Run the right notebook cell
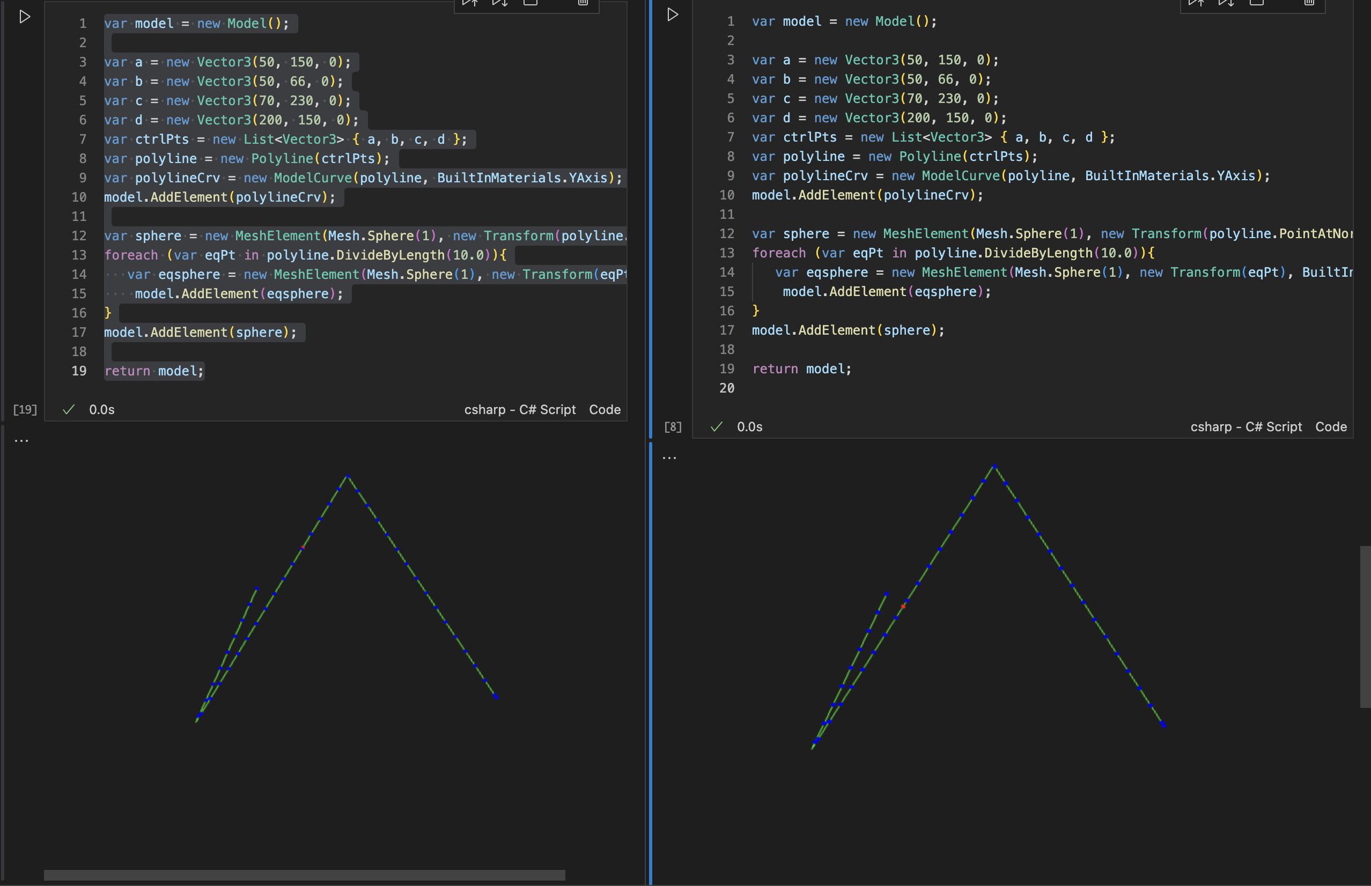Image resolution: width=1371 pixels, height=886 pixels. pos(672,15)
